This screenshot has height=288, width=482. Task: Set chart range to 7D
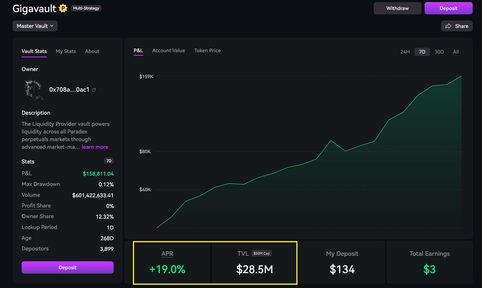(x=422, y=52)
